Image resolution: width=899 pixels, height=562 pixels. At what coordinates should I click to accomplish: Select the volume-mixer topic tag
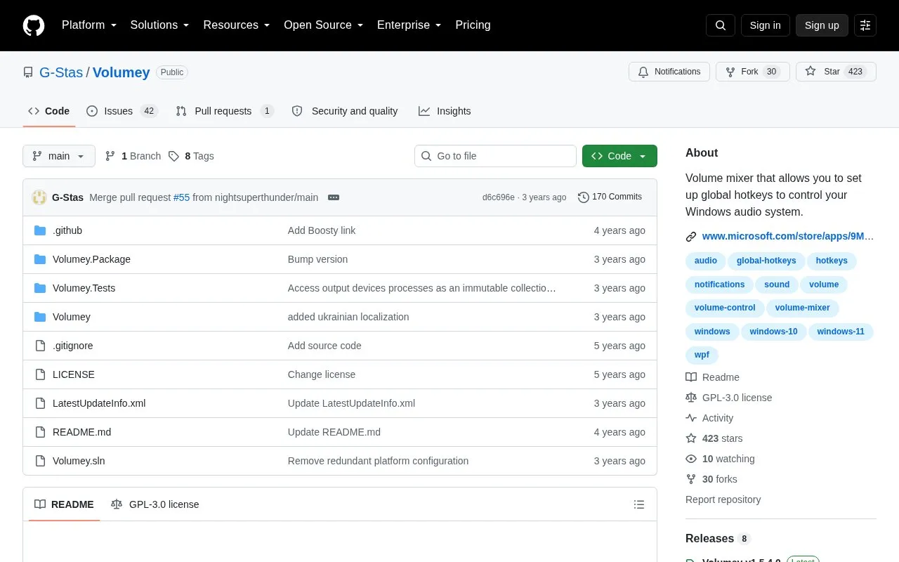click(802, 308)
